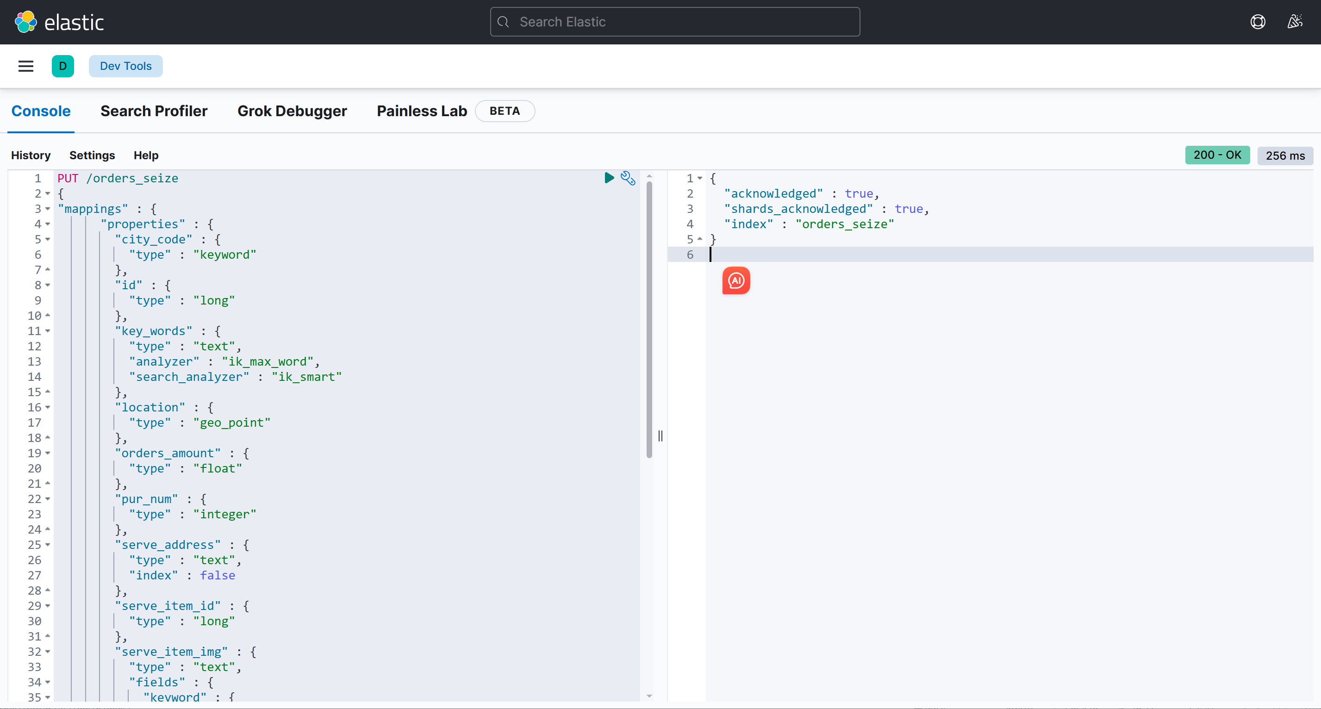Collapse the response JSON fold on line 1
Viewport: 1321px width, 709px height.
[699, 178]
